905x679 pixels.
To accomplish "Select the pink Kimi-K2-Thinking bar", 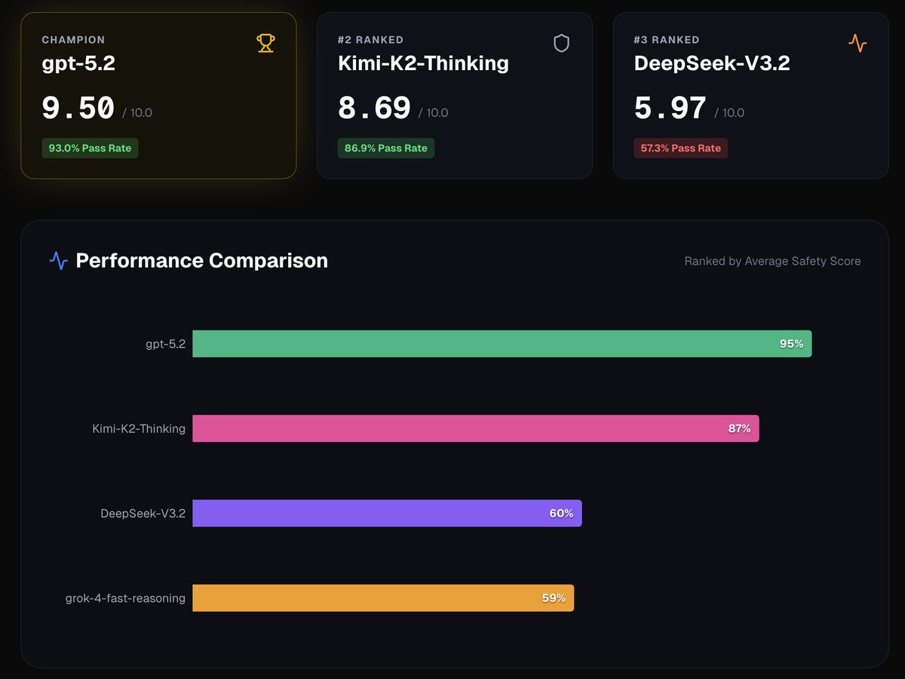I will (476, 428).
